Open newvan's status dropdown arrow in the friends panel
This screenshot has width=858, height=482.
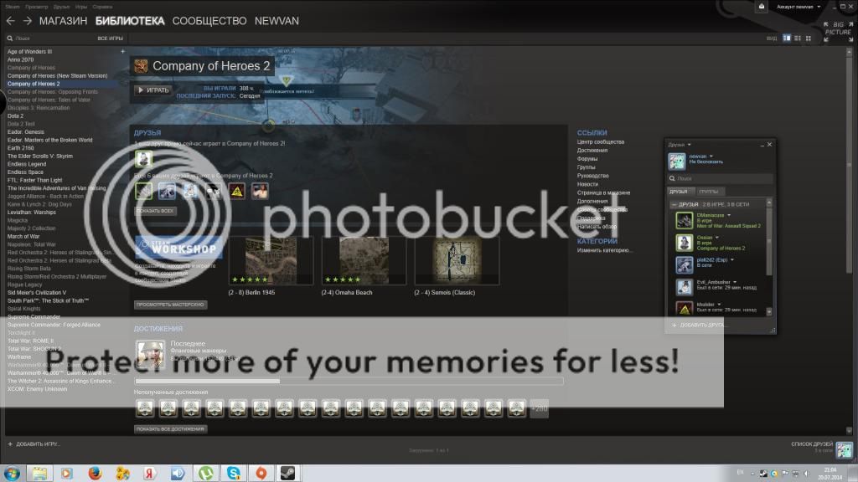click(x=711, y=156)
